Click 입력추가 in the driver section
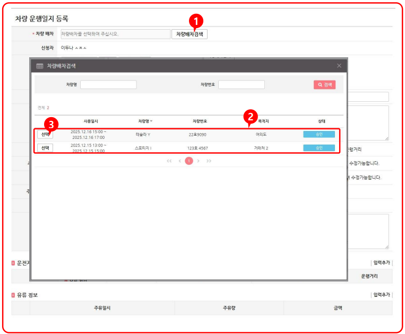Viewport: 405px width, 334px height. pos(381,262)
